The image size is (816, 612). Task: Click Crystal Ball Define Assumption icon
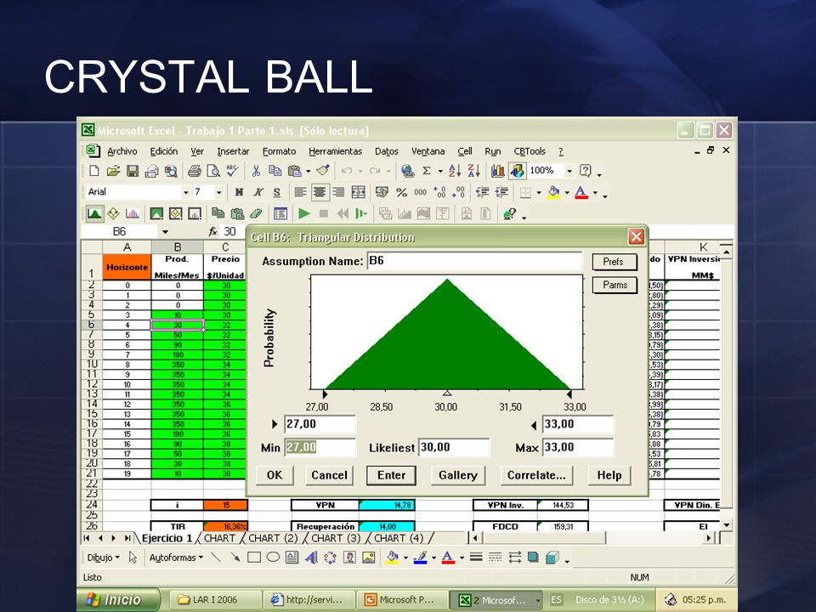(x=94, y=213)
